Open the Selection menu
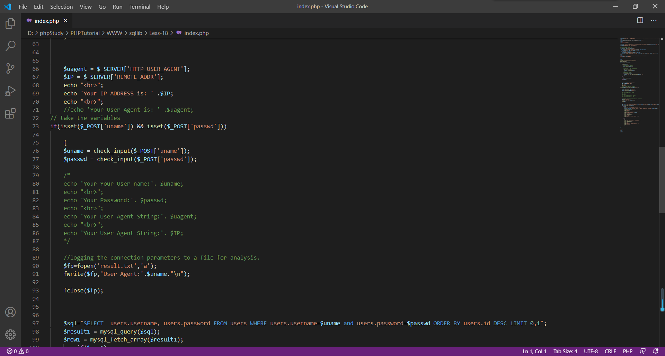The image size is (665, 356). (61, 7)
